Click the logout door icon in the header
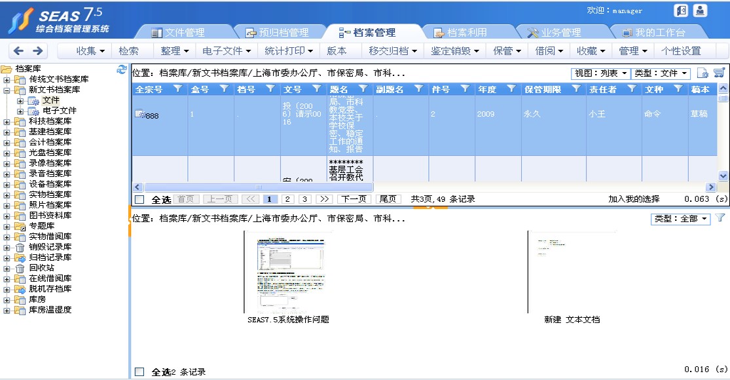Viewport: 730px width, 380px height. (681, 10)
